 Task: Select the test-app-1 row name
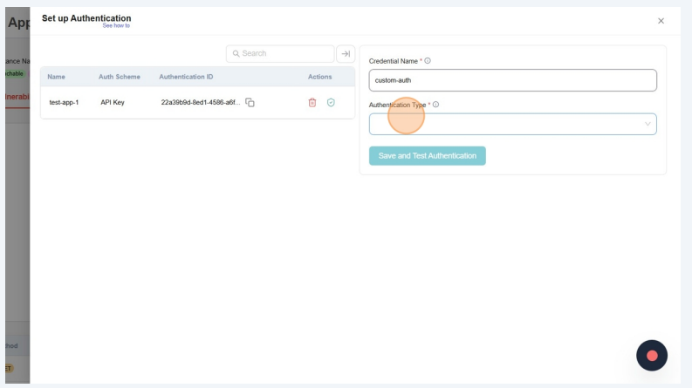click(x=64, y=103)
